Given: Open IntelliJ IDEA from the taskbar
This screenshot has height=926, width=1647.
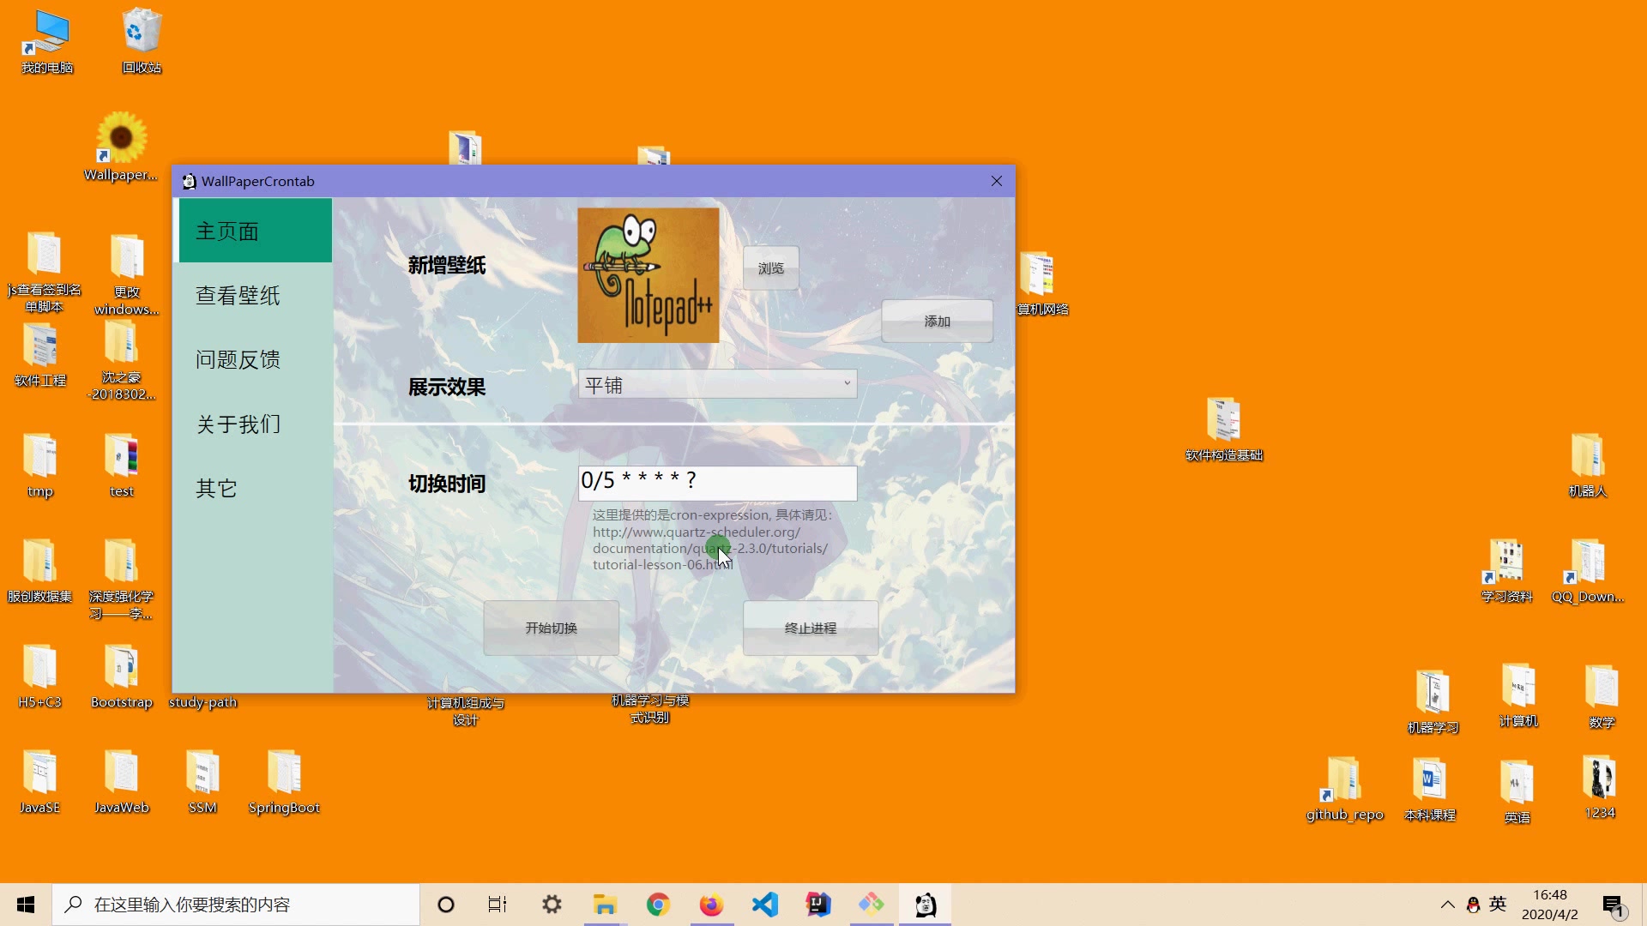Looking at the screenshot, I should [818, 905].
